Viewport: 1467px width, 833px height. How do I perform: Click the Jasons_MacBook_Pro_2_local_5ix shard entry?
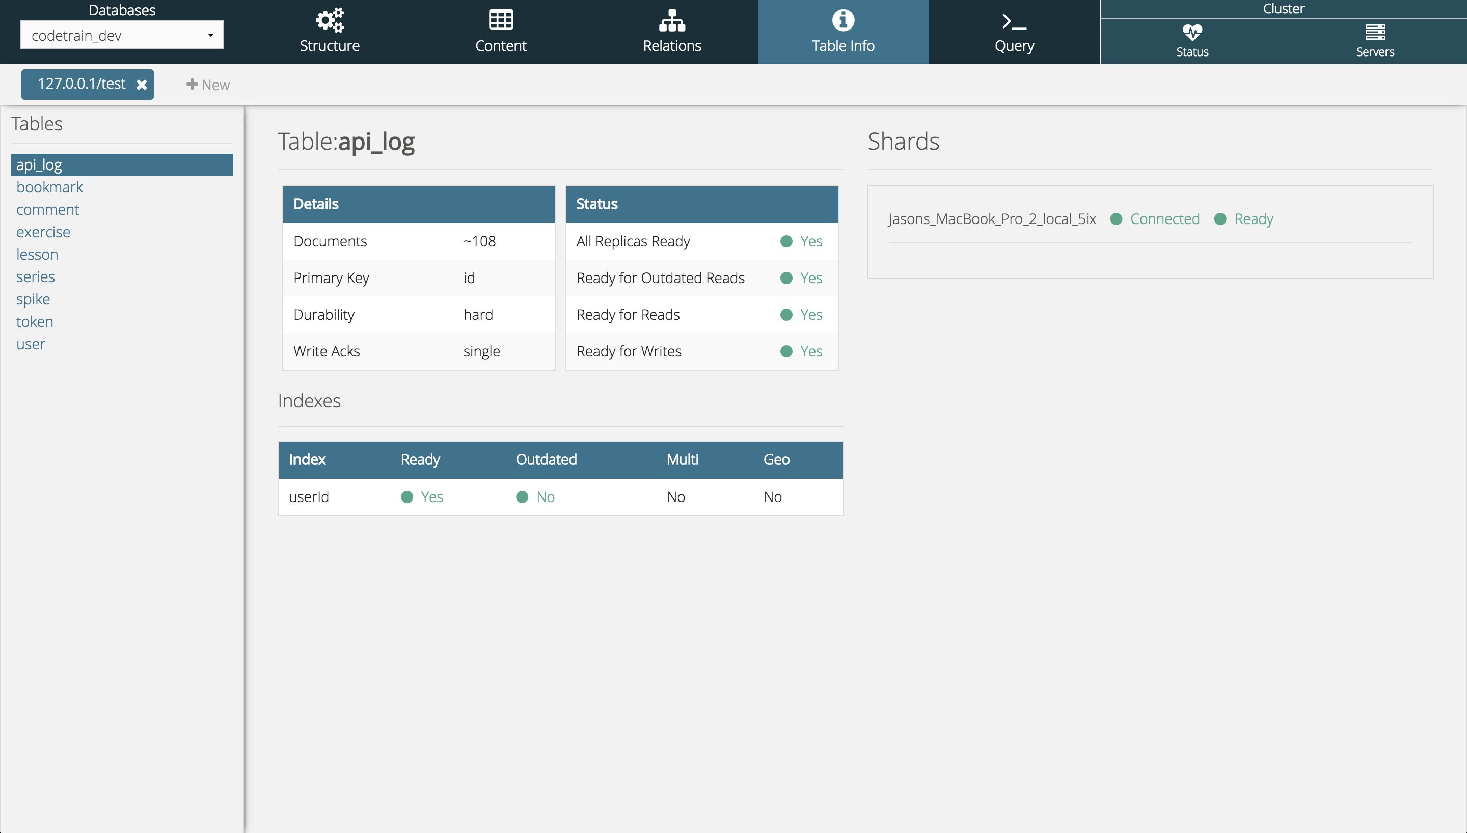click(x=992, y=218)
